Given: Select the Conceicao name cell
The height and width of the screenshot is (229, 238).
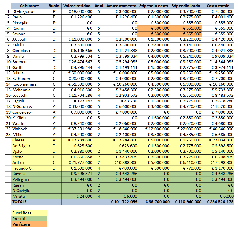Looking at the screenshot, I should coord(29,112).
